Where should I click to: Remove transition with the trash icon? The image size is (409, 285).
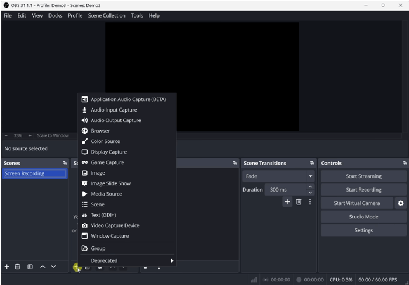pyautogui.click(x=299, y=201)
